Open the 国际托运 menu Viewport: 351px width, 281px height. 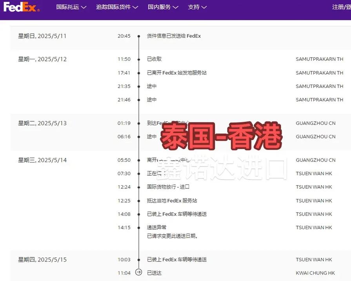click(71, 7)
